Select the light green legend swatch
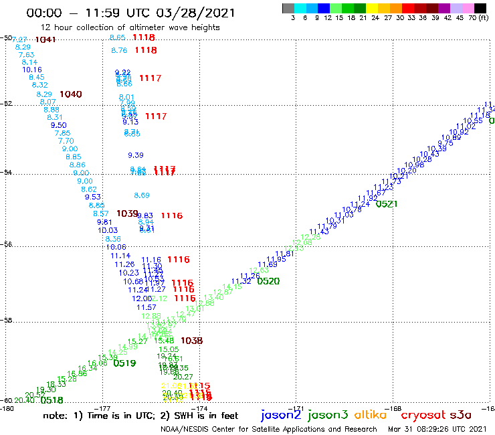 pos(336,8)
